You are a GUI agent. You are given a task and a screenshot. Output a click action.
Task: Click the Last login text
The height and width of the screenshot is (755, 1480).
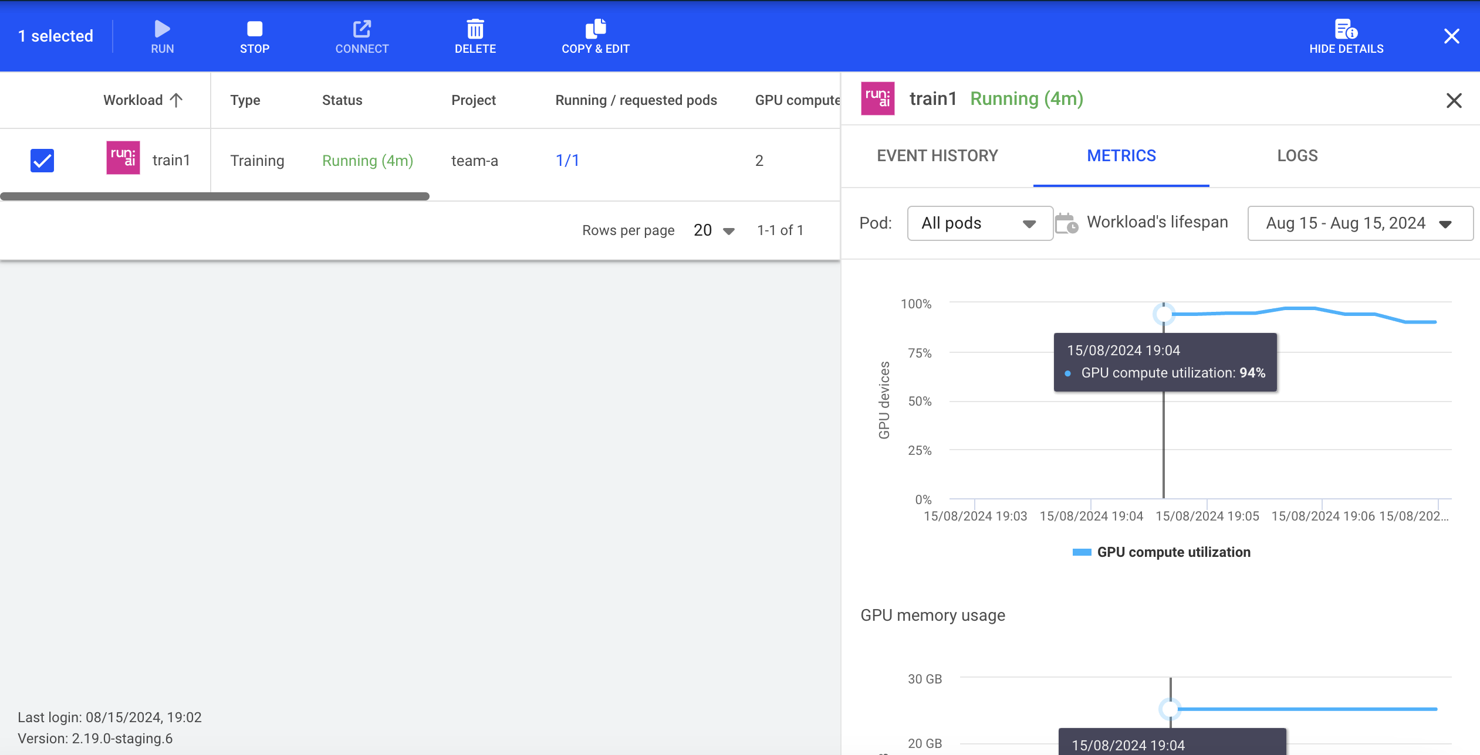click(x=109, y=717)
